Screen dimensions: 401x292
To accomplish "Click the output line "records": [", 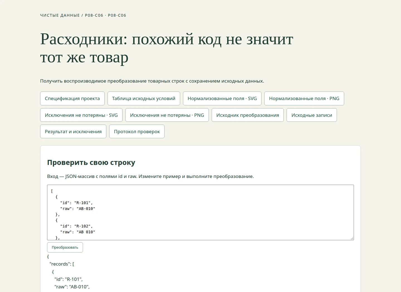I will [62, 264].
